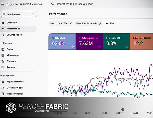Click the Sitemaps icon
153x118 pixels.
[3, 61]
